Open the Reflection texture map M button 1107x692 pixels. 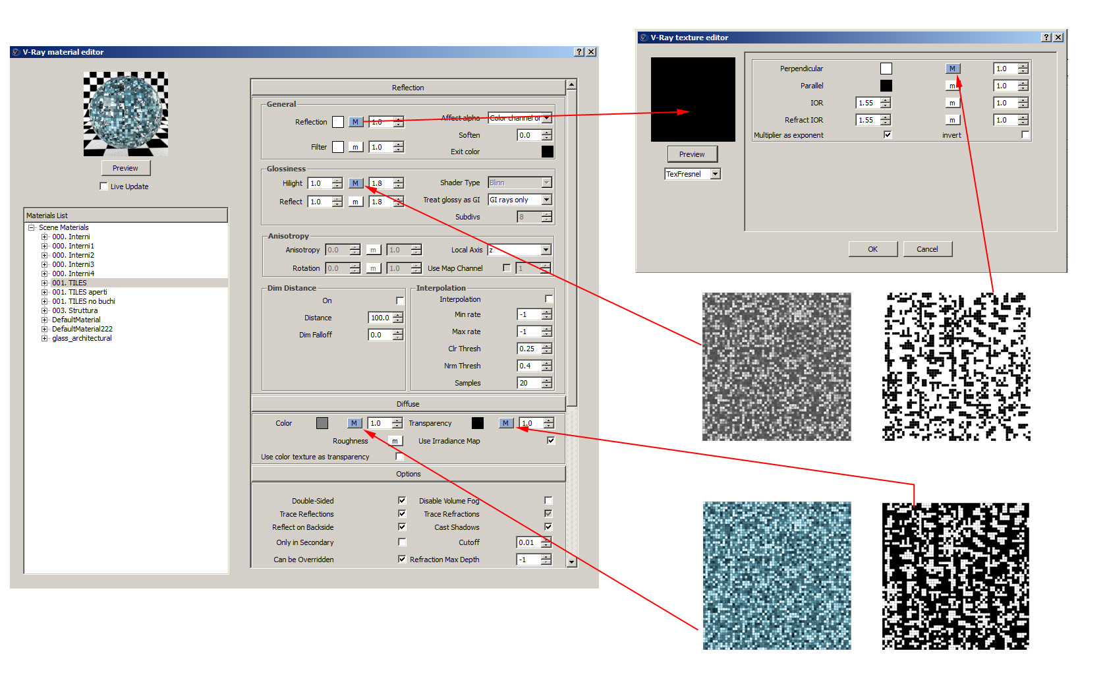click(355, 122)
